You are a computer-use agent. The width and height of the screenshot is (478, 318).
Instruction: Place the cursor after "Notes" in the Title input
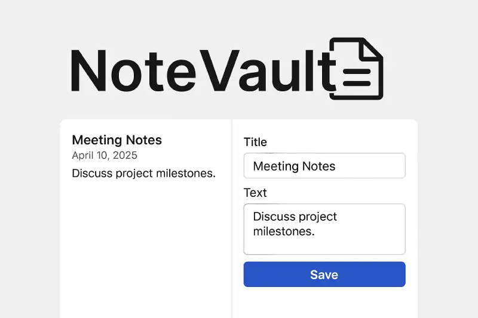(336, 166)
